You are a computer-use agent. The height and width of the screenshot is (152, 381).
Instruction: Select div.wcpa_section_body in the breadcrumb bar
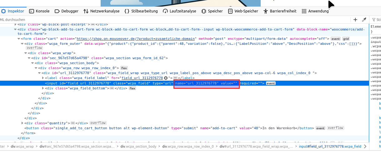138,146
